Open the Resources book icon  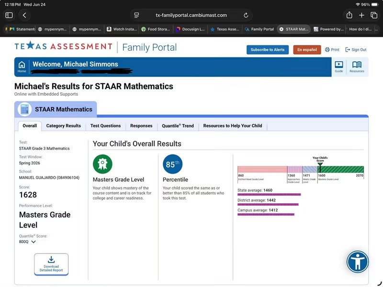(357, 66)
